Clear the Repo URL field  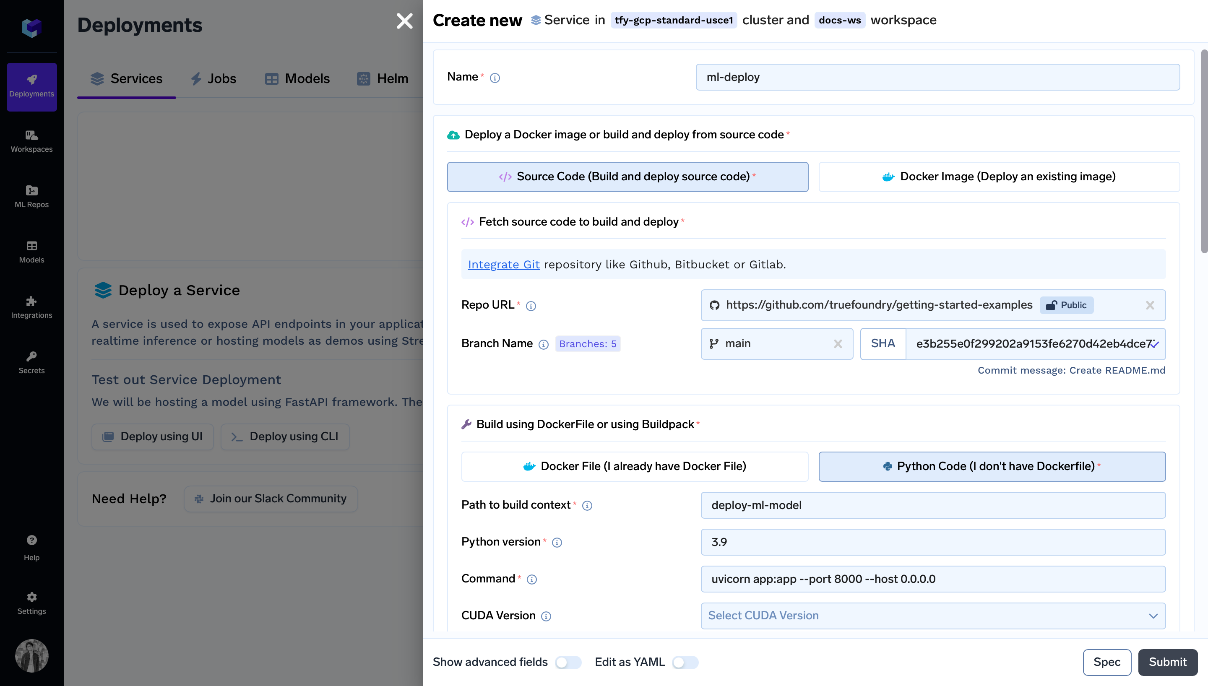coord(1150,305)
